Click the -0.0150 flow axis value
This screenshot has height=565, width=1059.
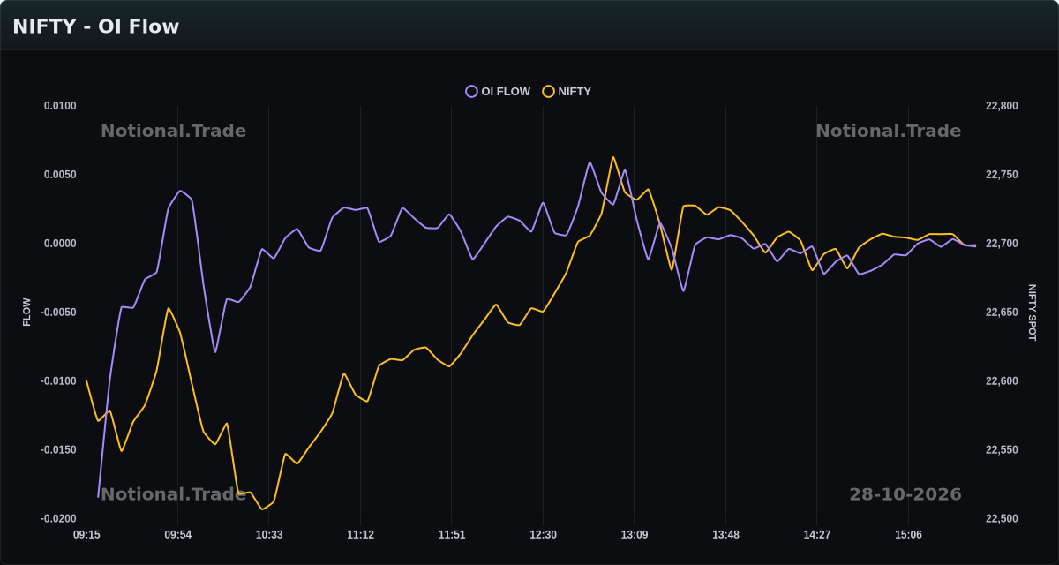pos(58,450)
